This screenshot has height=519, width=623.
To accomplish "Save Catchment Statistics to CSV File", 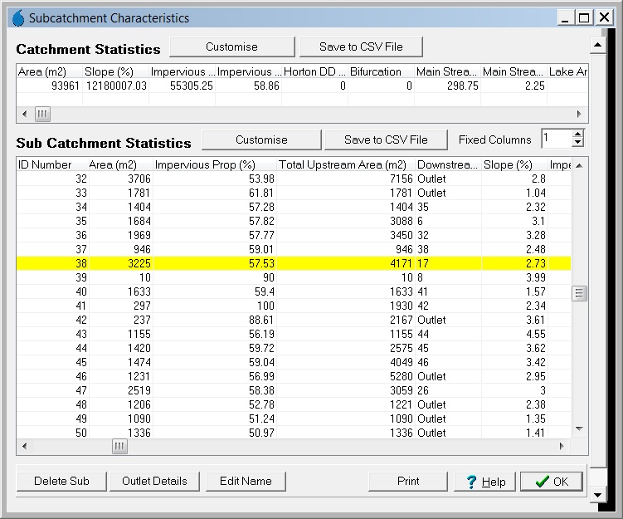I will coord(361,47).
